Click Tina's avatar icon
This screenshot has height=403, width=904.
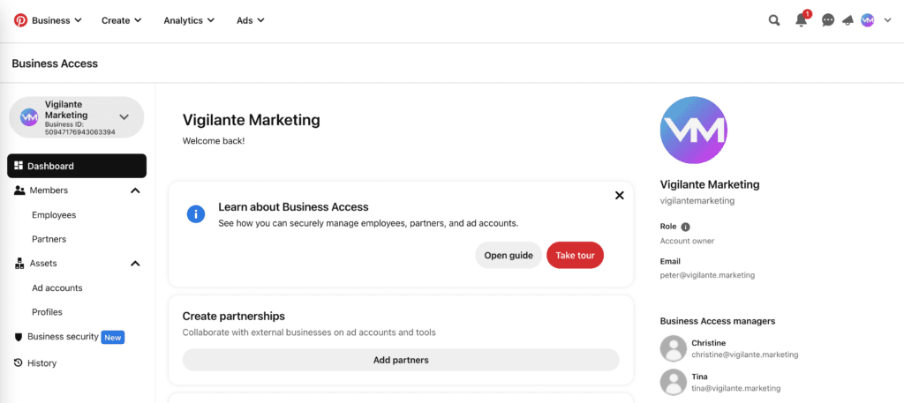[674, 382]
